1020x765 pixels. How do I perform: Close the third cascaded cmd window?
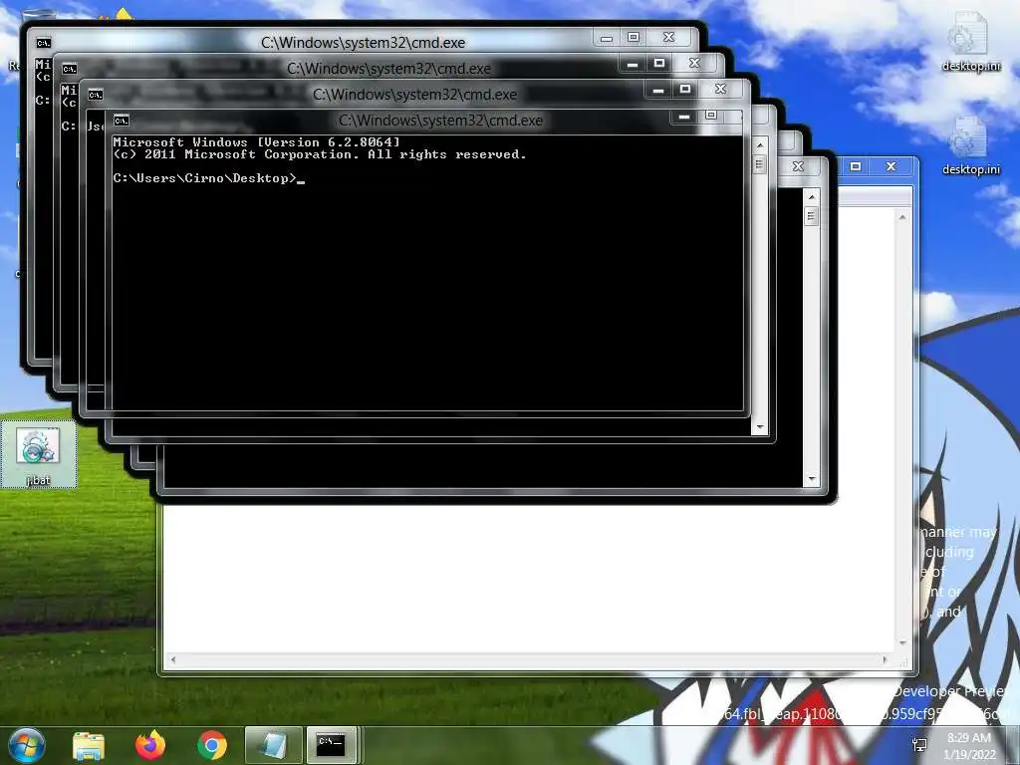click(721, 89)
